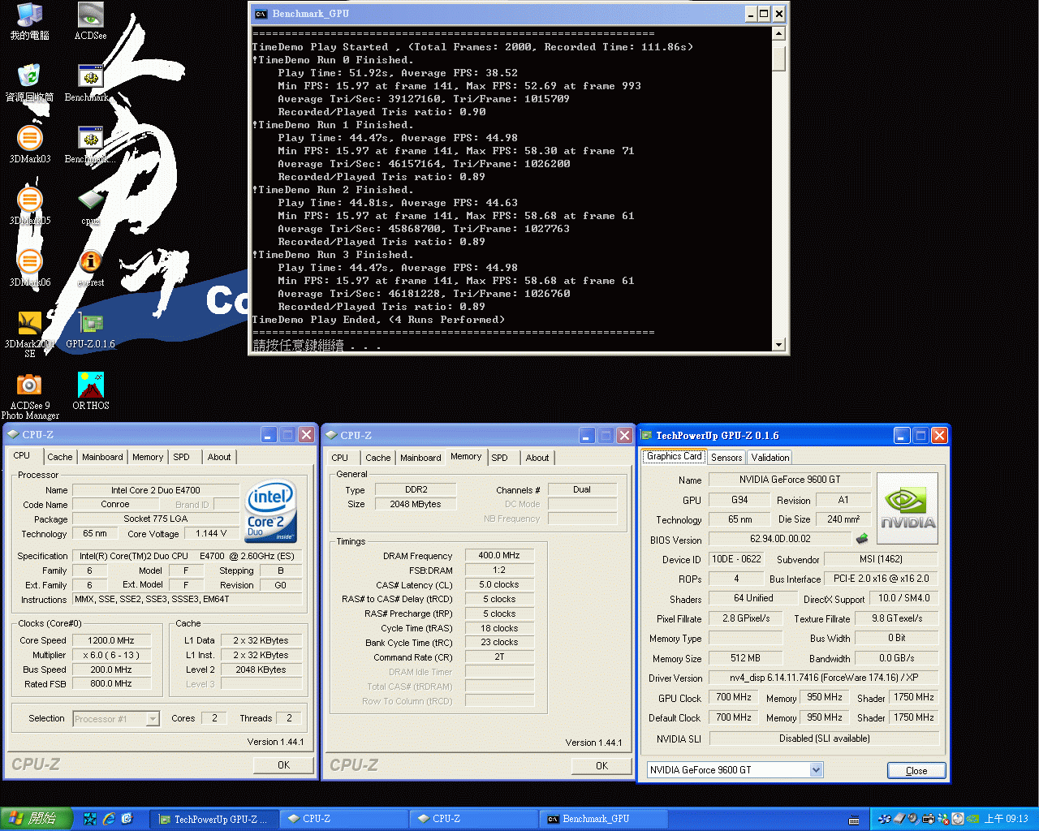This screenshot has height=831, width=1039.
Task: Click the fan tray icon
Action: click(x=885, y=819)
